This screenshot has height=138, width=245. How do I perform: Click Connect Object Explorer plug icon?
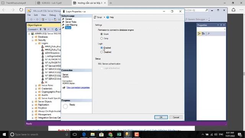[41, 30]
